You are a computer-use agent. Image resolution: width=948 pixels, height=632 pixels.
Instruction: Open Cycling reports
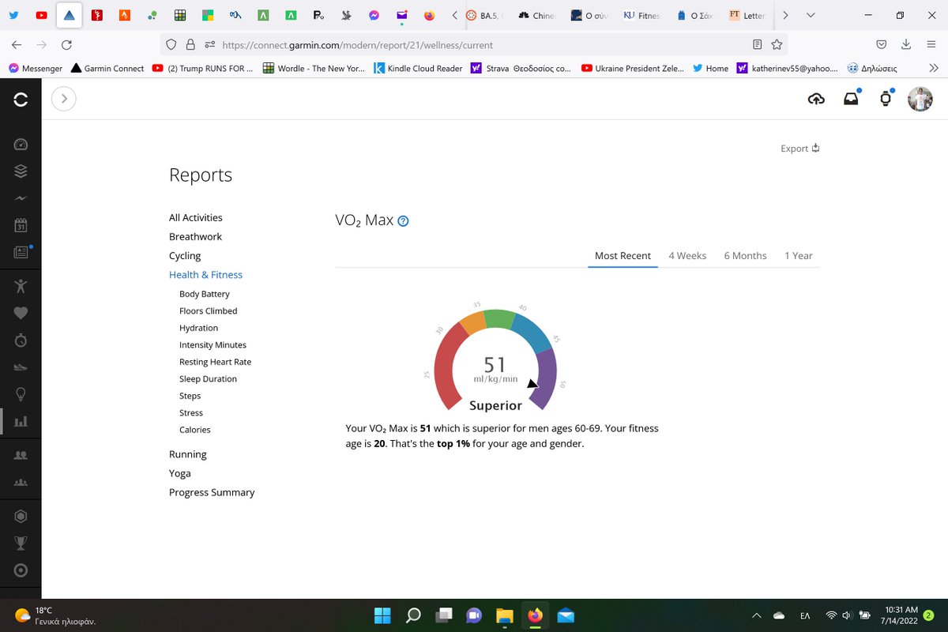coord(185,256)
